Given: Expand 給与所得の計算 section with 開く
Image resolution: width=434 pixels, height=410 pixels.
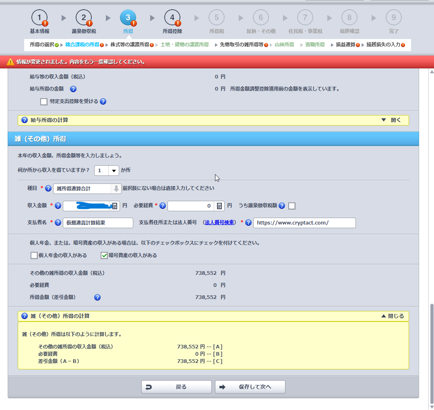Looking at the screenshot, I should (x=391, y=120).
